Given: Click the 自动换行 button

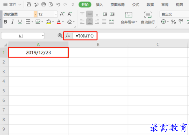Looking at the screenshot, I should coord(148,18).
